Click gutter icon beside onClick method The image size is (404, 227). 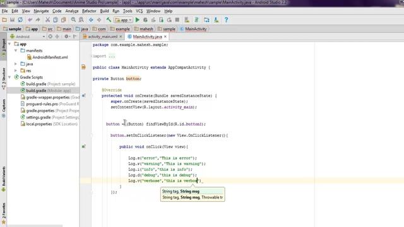coord(83,146)
